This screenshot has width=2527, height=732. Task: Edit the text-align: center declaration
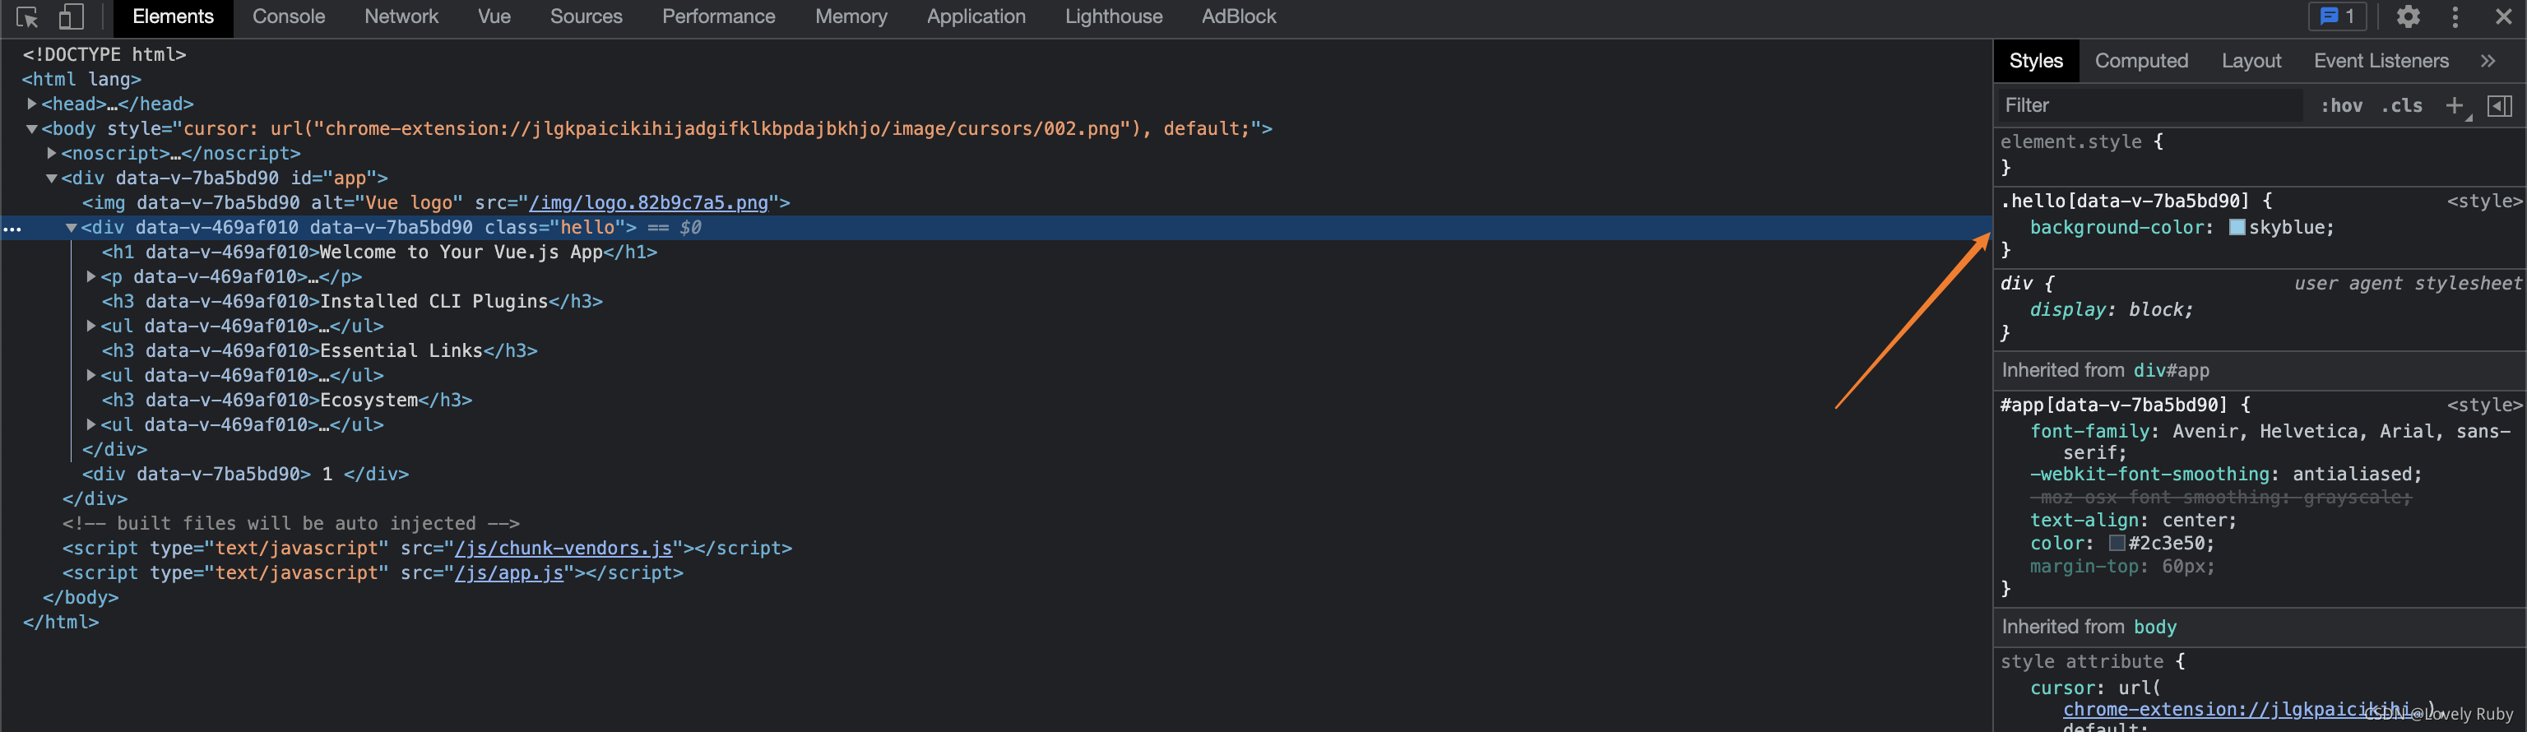coord(2133,521)
